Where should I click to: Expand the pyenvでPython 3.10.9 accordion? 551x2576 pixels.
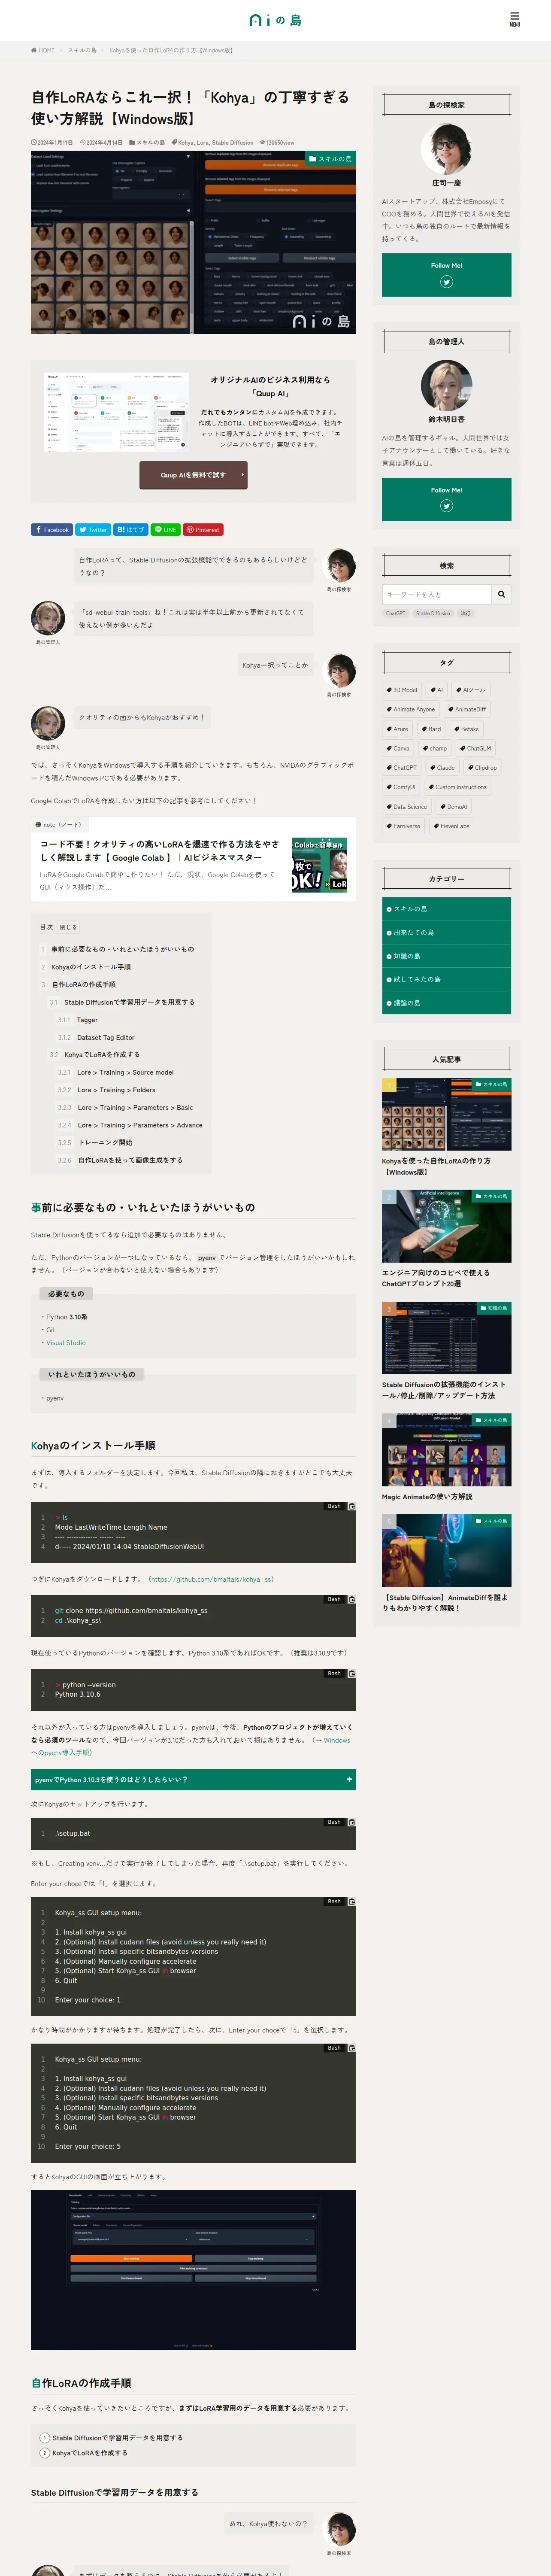point(193,1780)
